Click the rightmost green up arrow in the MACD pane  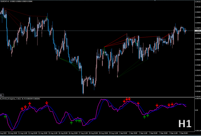(x=148, y=116)
